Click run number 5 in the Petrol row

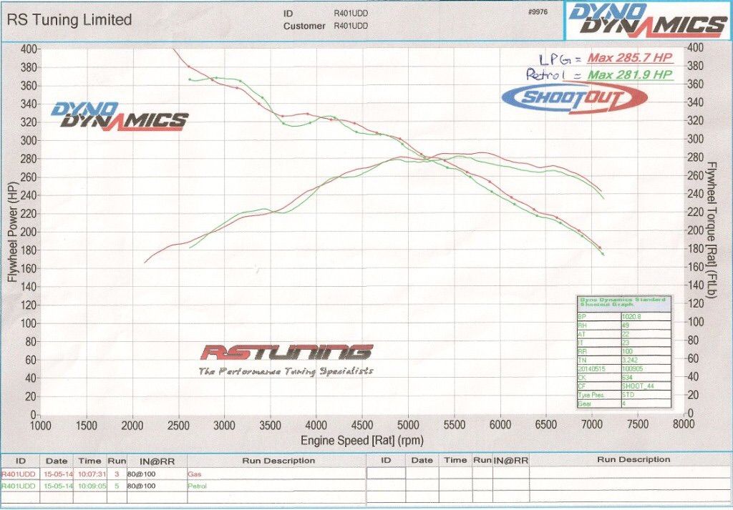117,486
